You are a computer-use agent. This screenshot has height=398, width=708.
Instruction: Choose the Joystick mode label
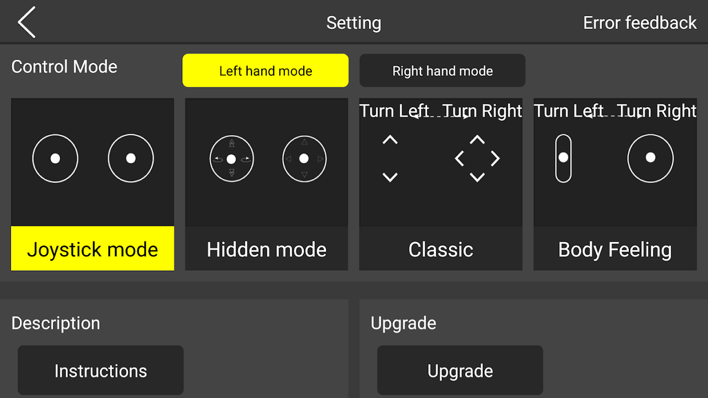click(93, 249)
